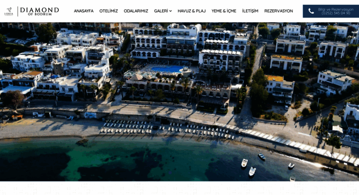The width and height of the screenshot is (359, 195).
Task: Click the phone number (0252) 345 04 90
Action: 335,13
